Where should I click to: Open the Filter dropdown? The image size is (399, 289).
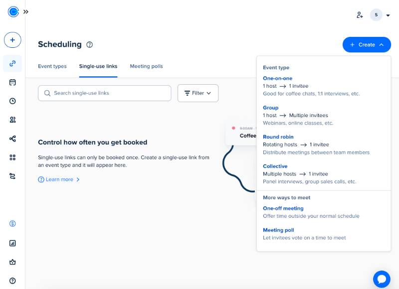tap(198, 93)
